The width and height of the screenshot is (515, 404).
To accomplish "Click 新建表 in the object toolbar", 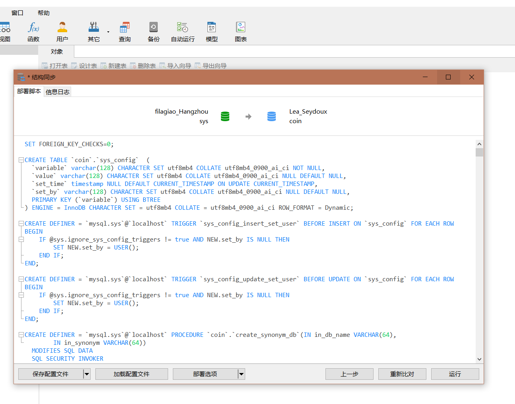I will (114, 66).
